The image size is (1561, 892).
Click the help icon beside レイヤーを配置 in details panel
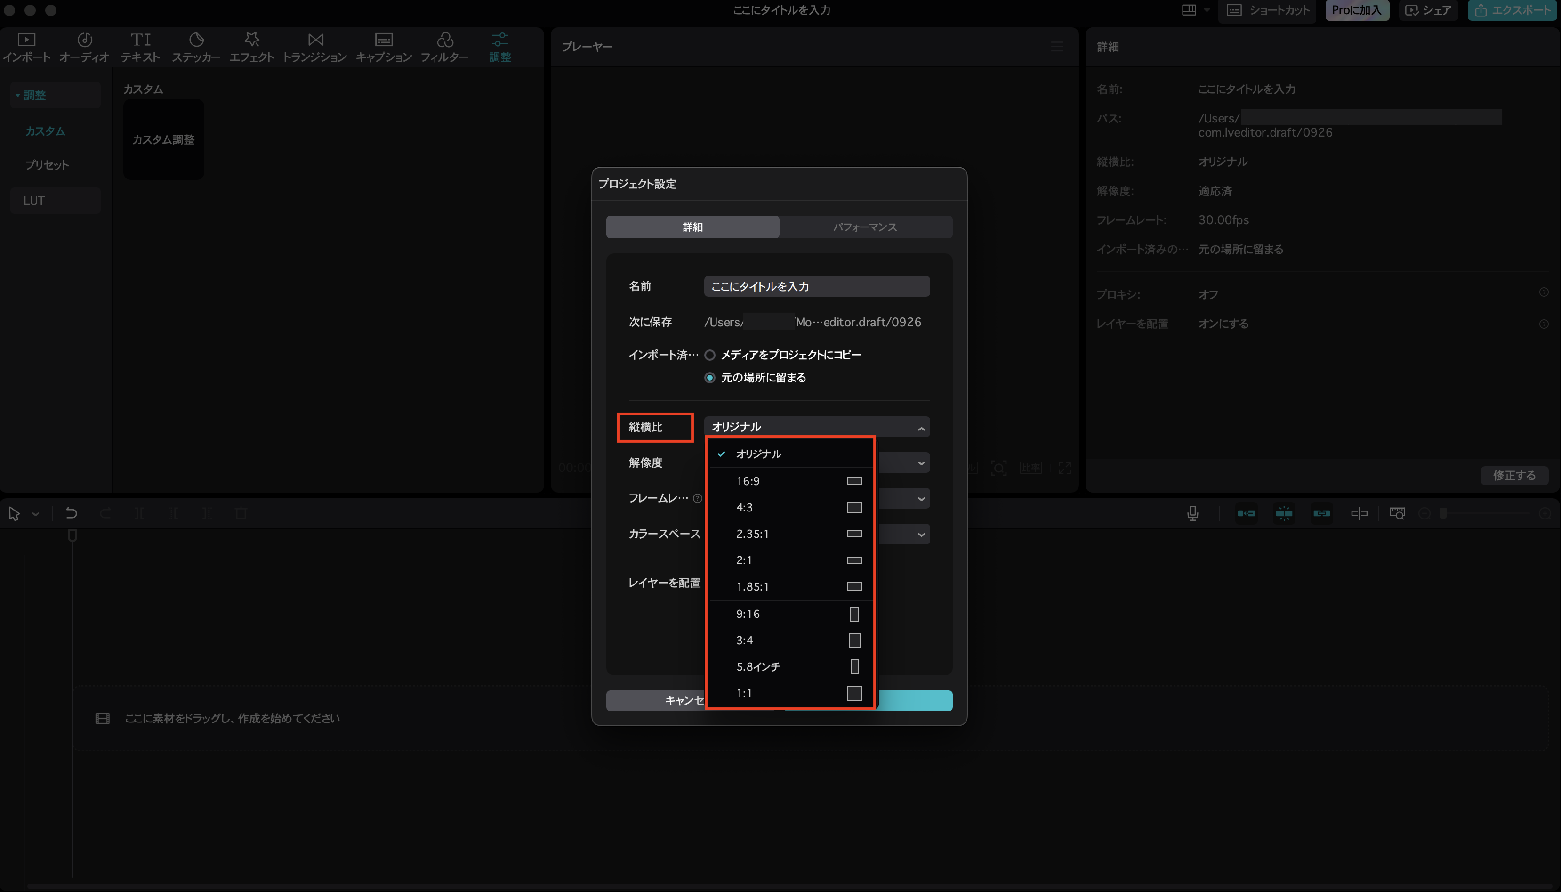1544,324
